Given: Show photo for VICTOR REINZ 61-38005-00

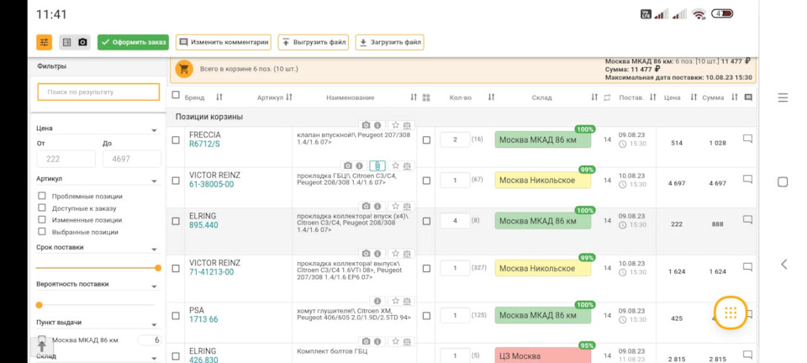Looking at the screenshot, I should pyautogui.click(x=348, y=166).
